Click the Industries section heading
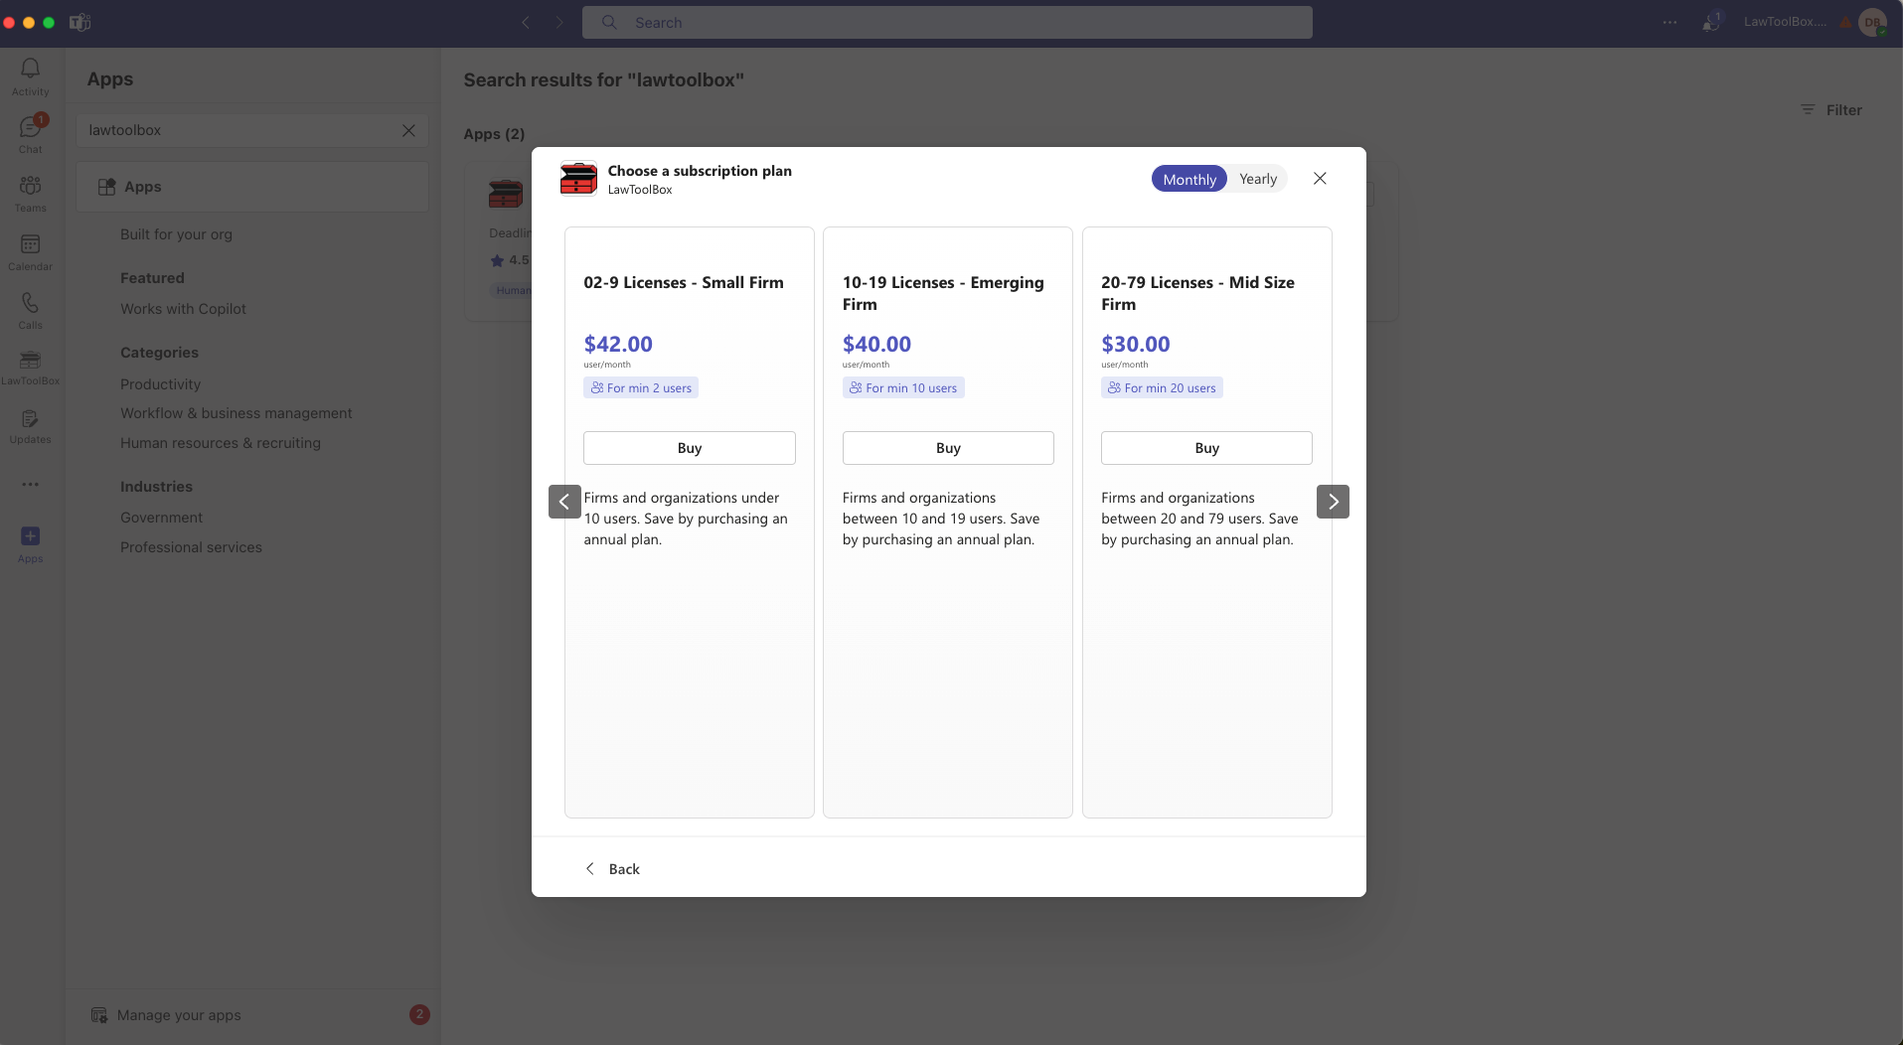The width and height of the screenshot is (1903, 1045). tap(156, 487)
